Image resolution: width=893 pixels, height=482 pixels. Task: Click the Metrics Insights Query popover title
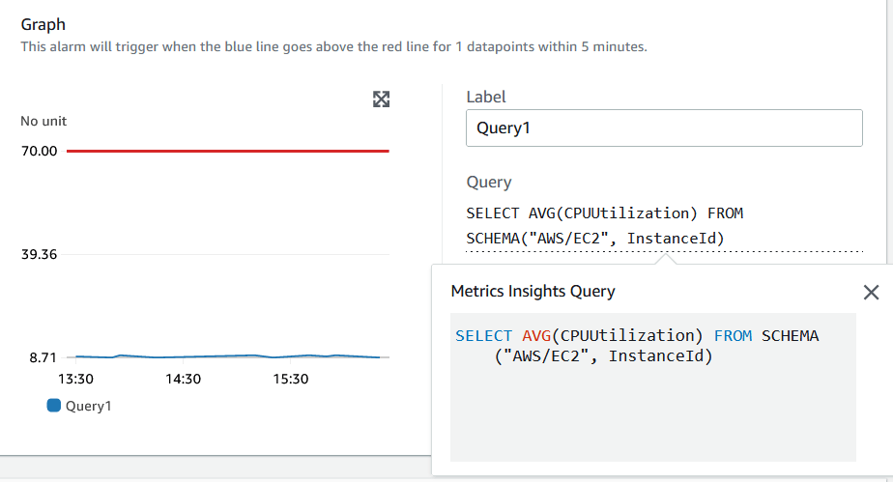pos(533,291)
